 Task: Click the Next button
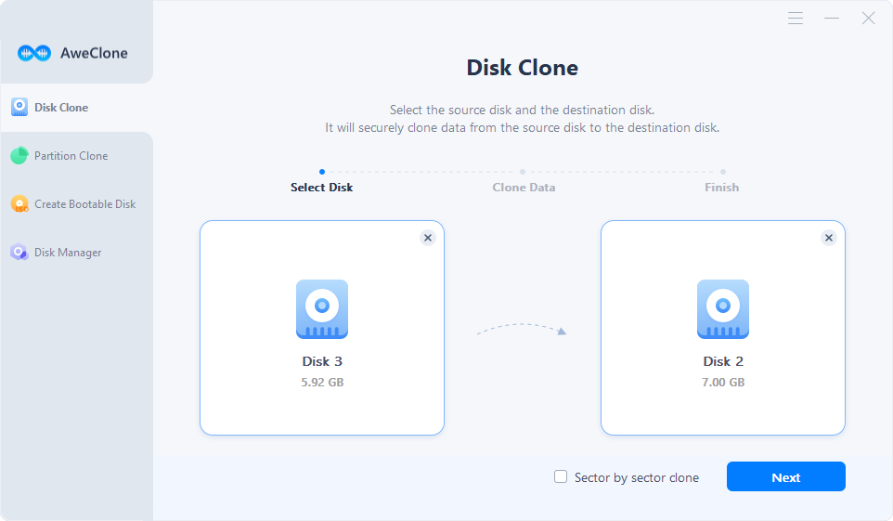pos(786,476)
